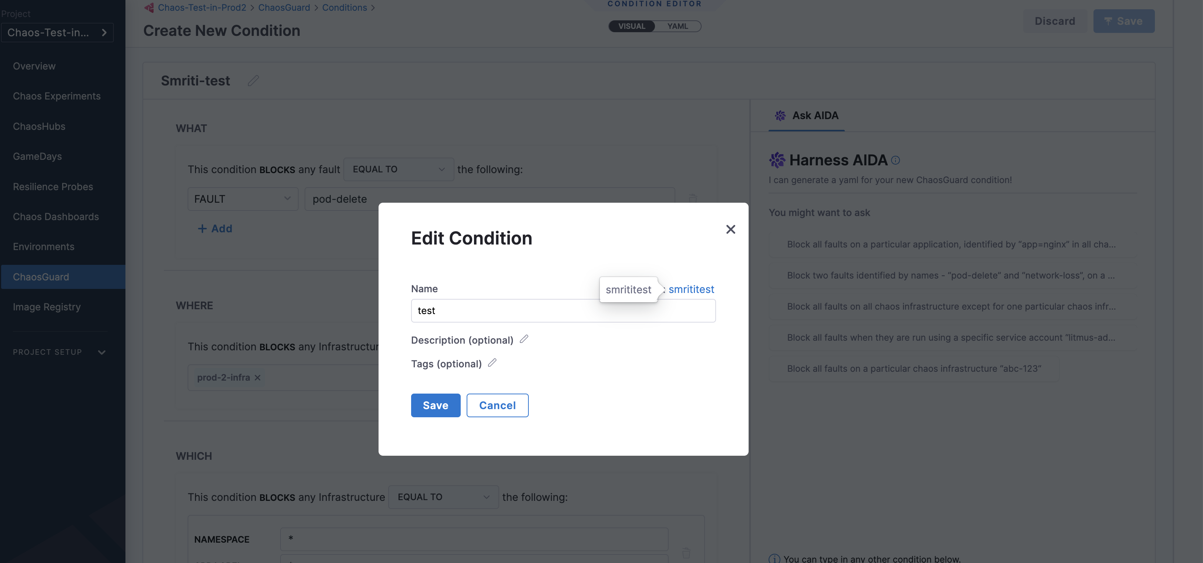Click the Harness AIDA logo icon
The image size is (1203, 563).
point(777,160)
